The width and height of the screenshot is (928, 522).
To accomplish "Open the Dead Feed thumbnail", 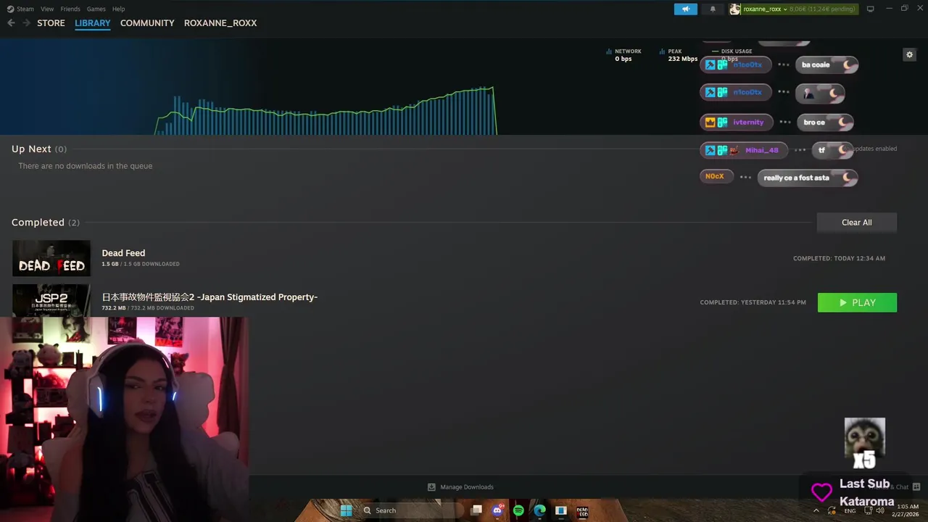I will [x=51, y=258].
